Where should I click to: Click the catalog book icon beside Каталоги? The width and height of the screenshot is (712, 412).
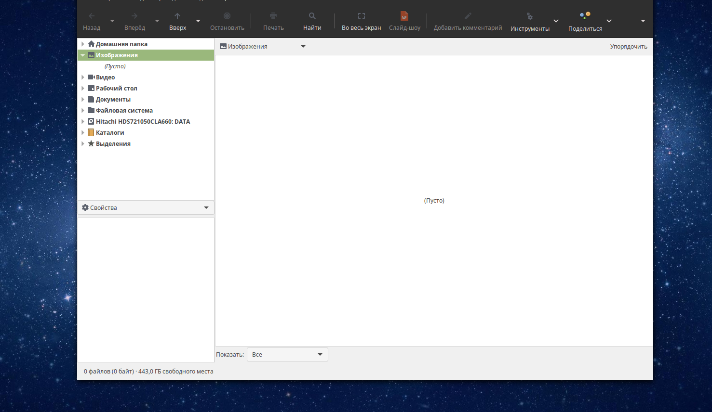[91, 132]
